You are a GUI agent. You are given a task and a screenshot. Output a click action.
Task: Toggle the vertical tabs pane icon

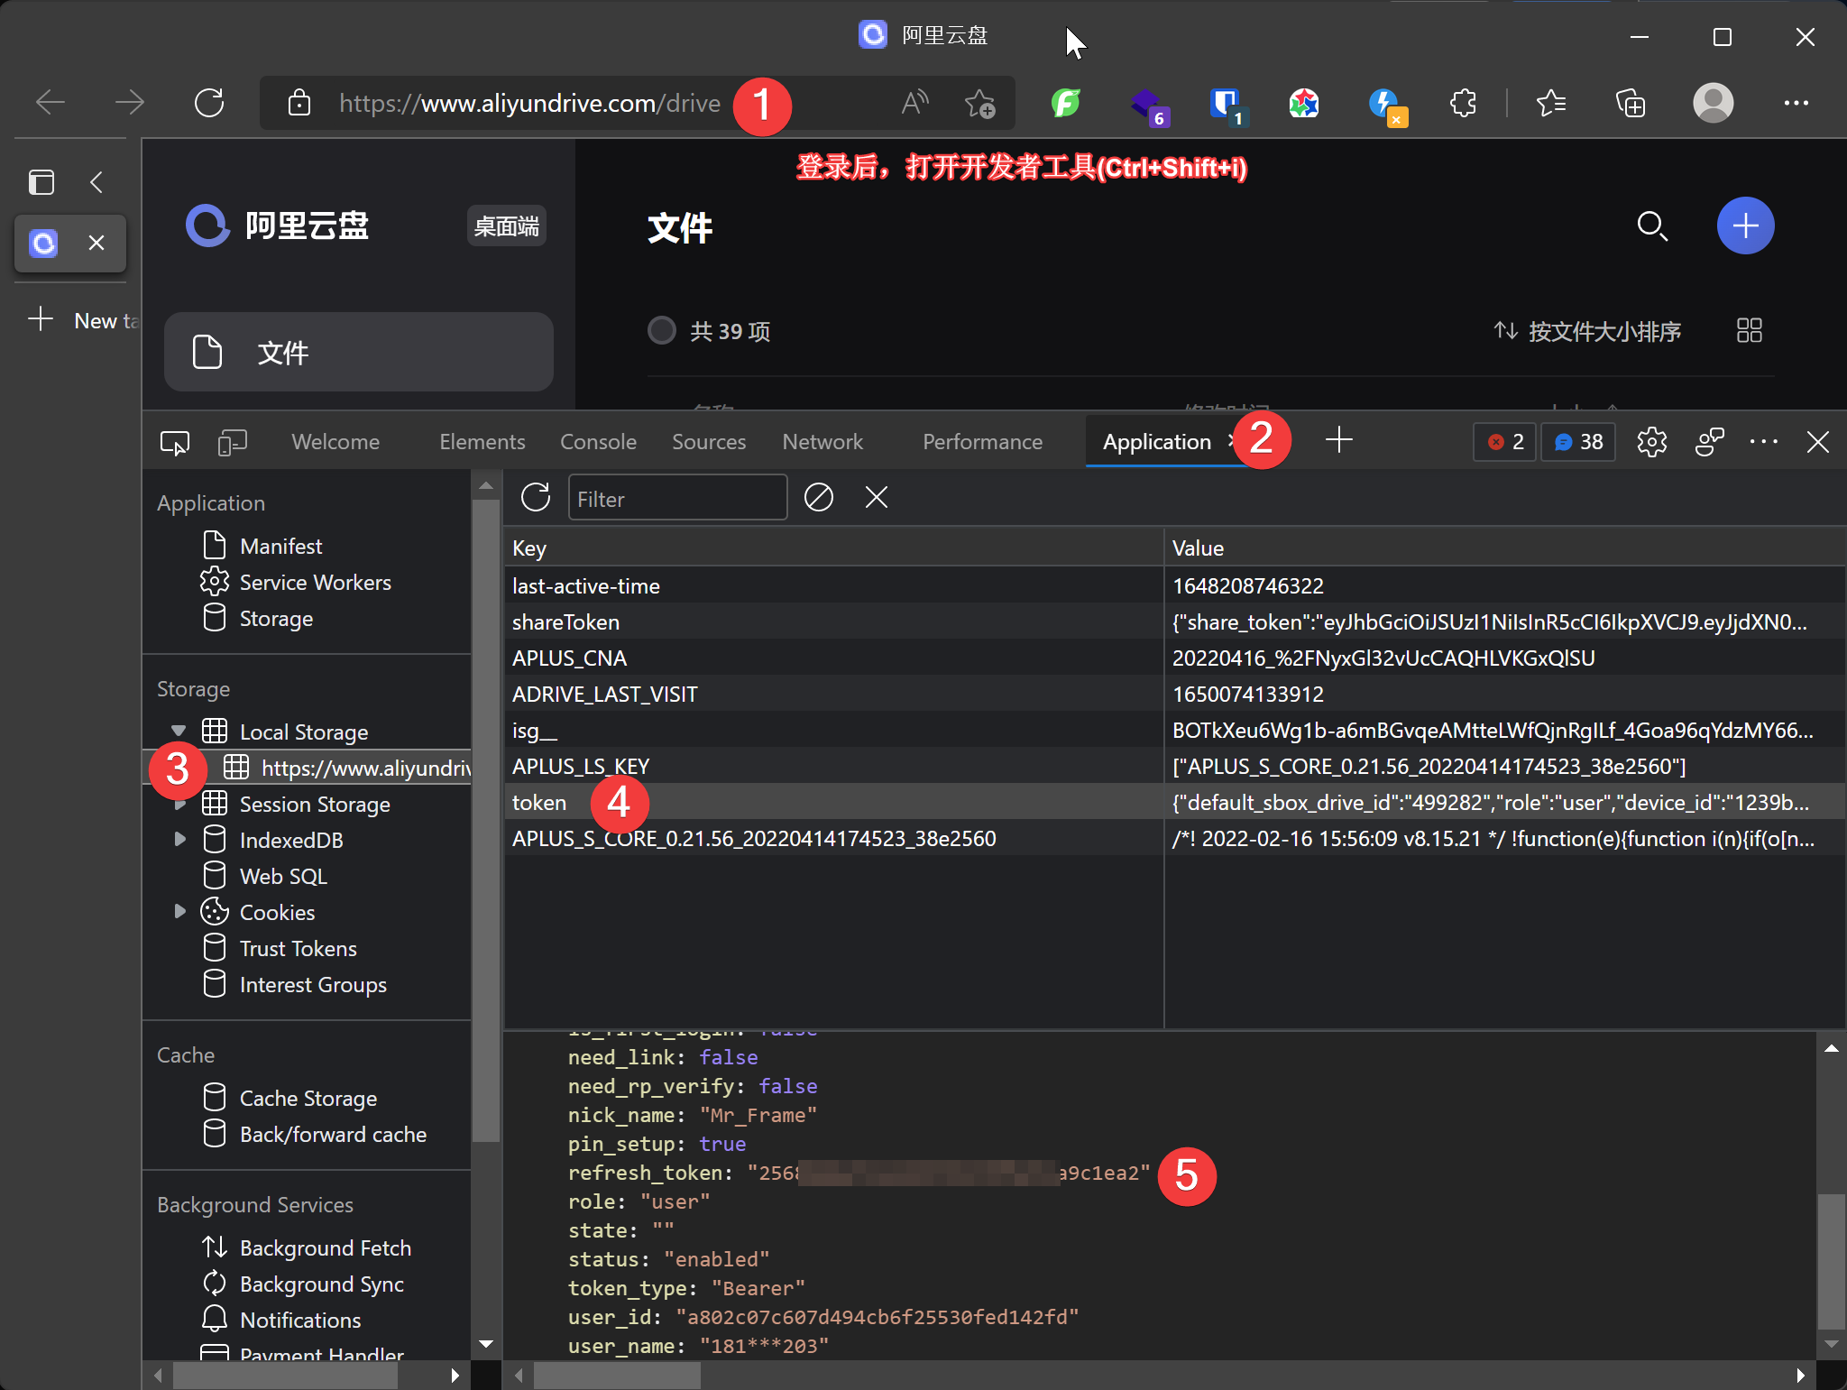point(41,182)
